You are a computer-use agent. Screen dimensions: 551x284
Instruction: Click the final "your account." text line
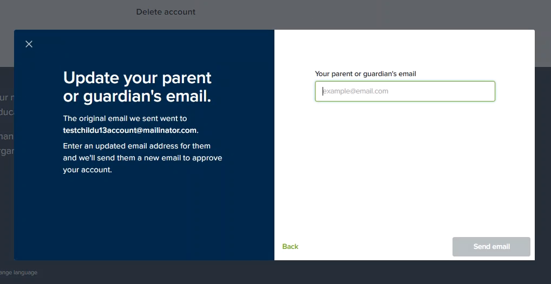[x=87, y=170]
